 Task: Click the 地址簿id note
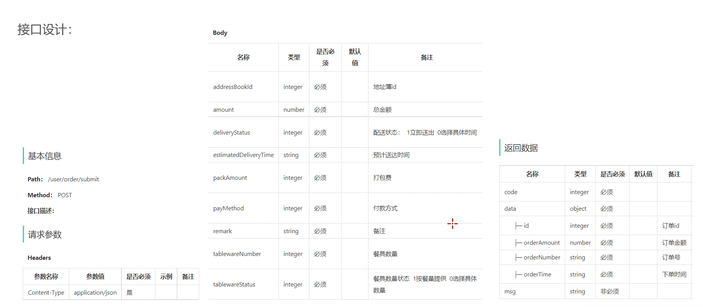tap(385, 87)
